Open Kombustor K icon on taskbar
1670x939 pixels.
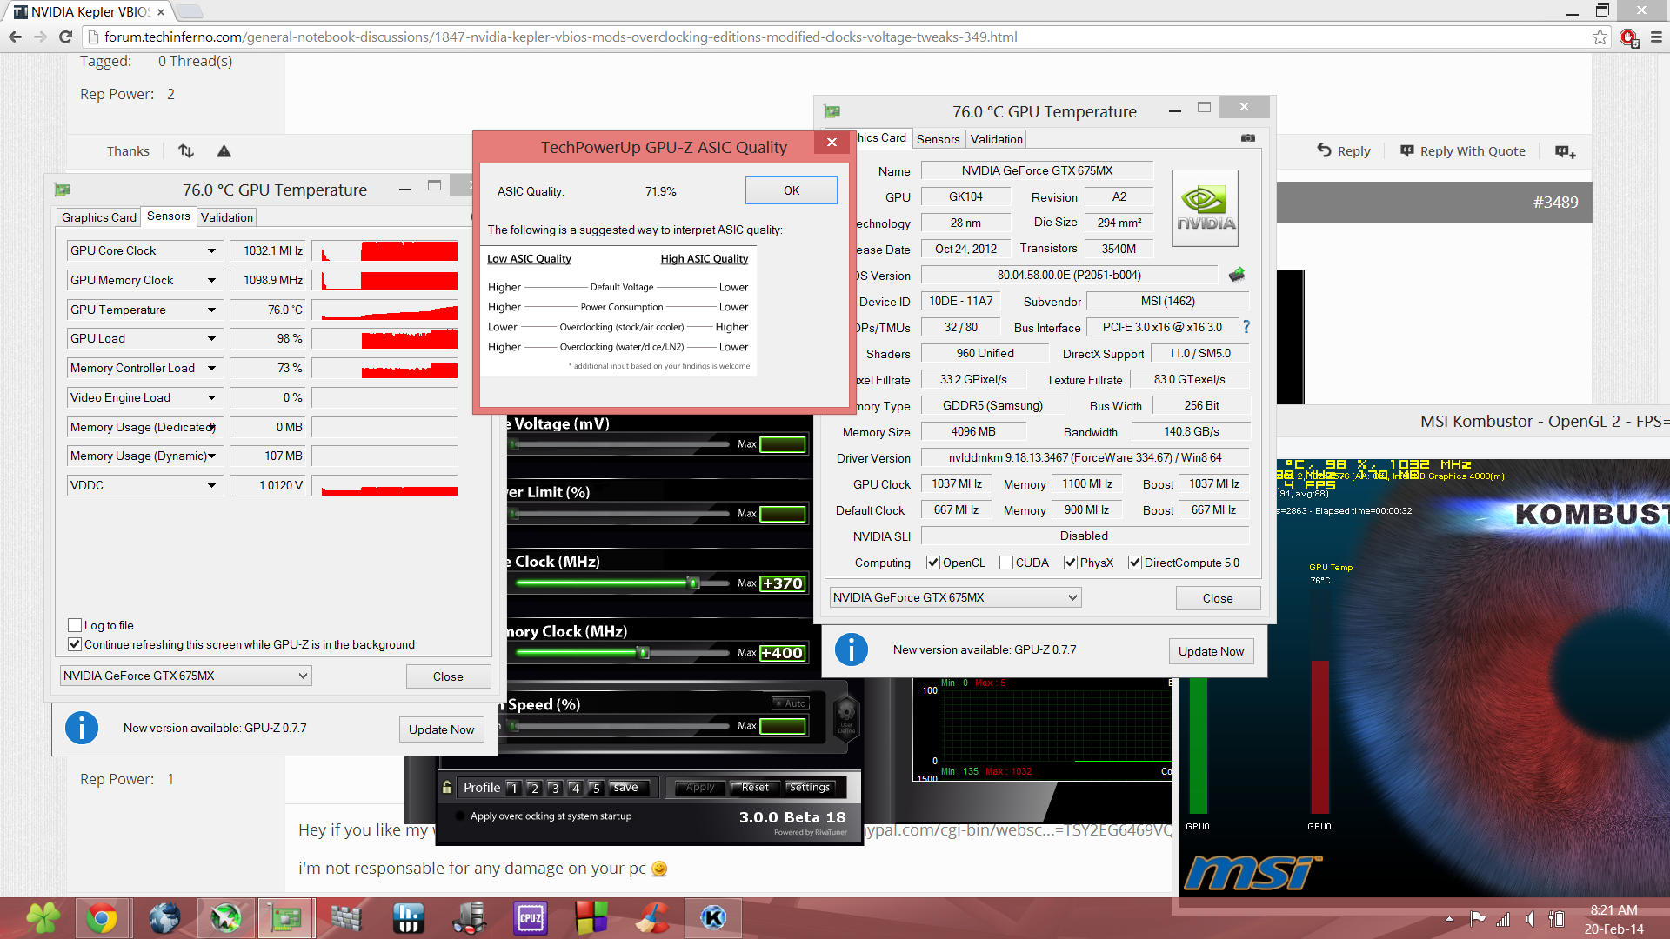pos(713,918)
